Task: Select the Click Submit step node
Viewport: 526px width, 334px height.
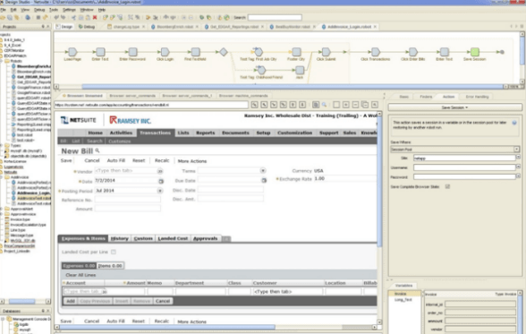Action: (326, 52)
